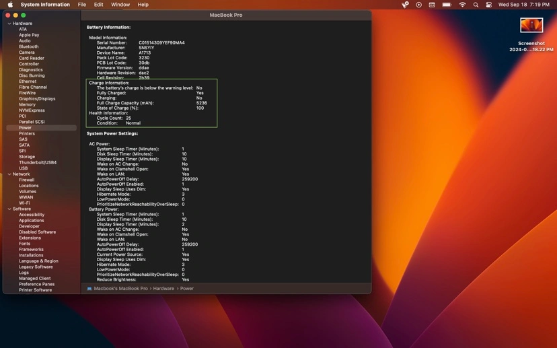Select FireWire in the sidebar
The width and height of the screenshot is (557, 348).
pos(27,93)
